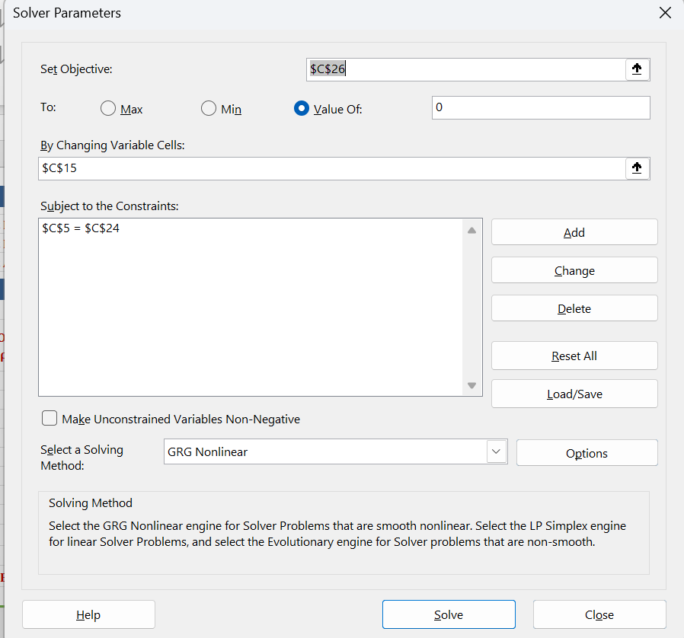Viewport: 684px width, 638px height.
Task: Open solver Options
Action: point(587,453)
